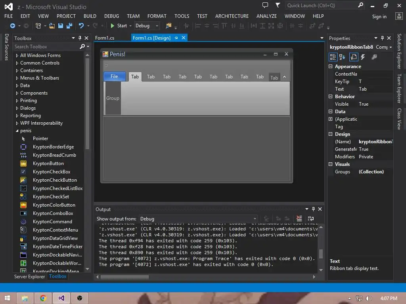Minimize the ribbon with chevron arrow
406x304 pixels.
pos(284,77)
